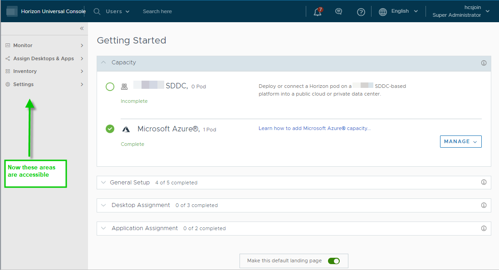Expand the Application Assignment section

[103, 228]
